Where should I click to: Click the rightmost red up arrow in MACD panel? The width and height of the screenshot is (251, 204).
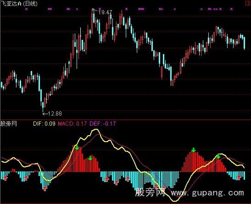(x=239, y=177)
